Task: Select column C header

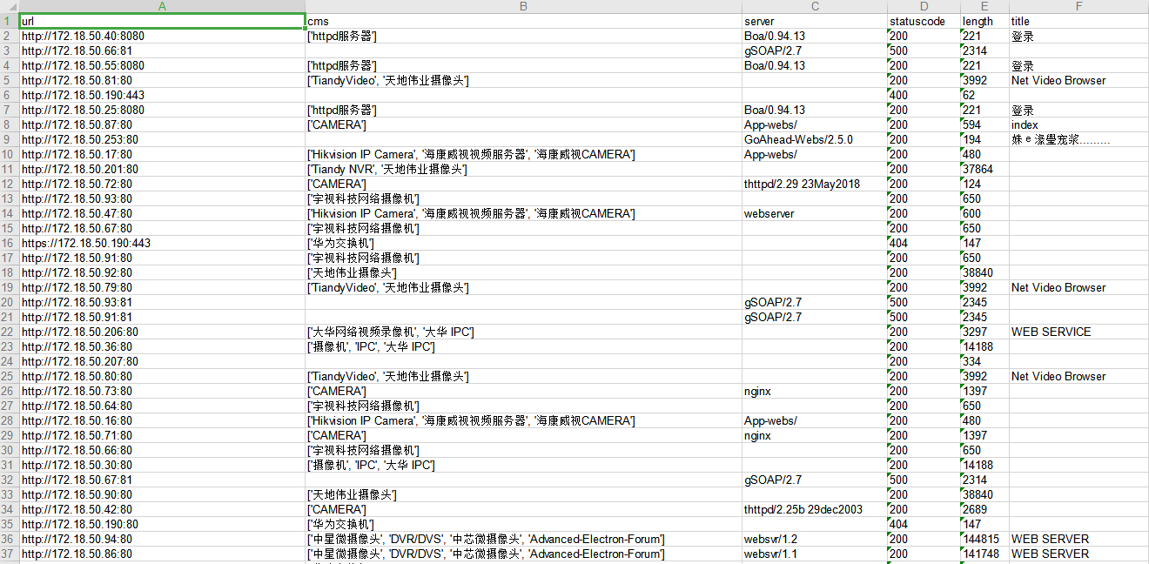Action: (x=814, y=6)
